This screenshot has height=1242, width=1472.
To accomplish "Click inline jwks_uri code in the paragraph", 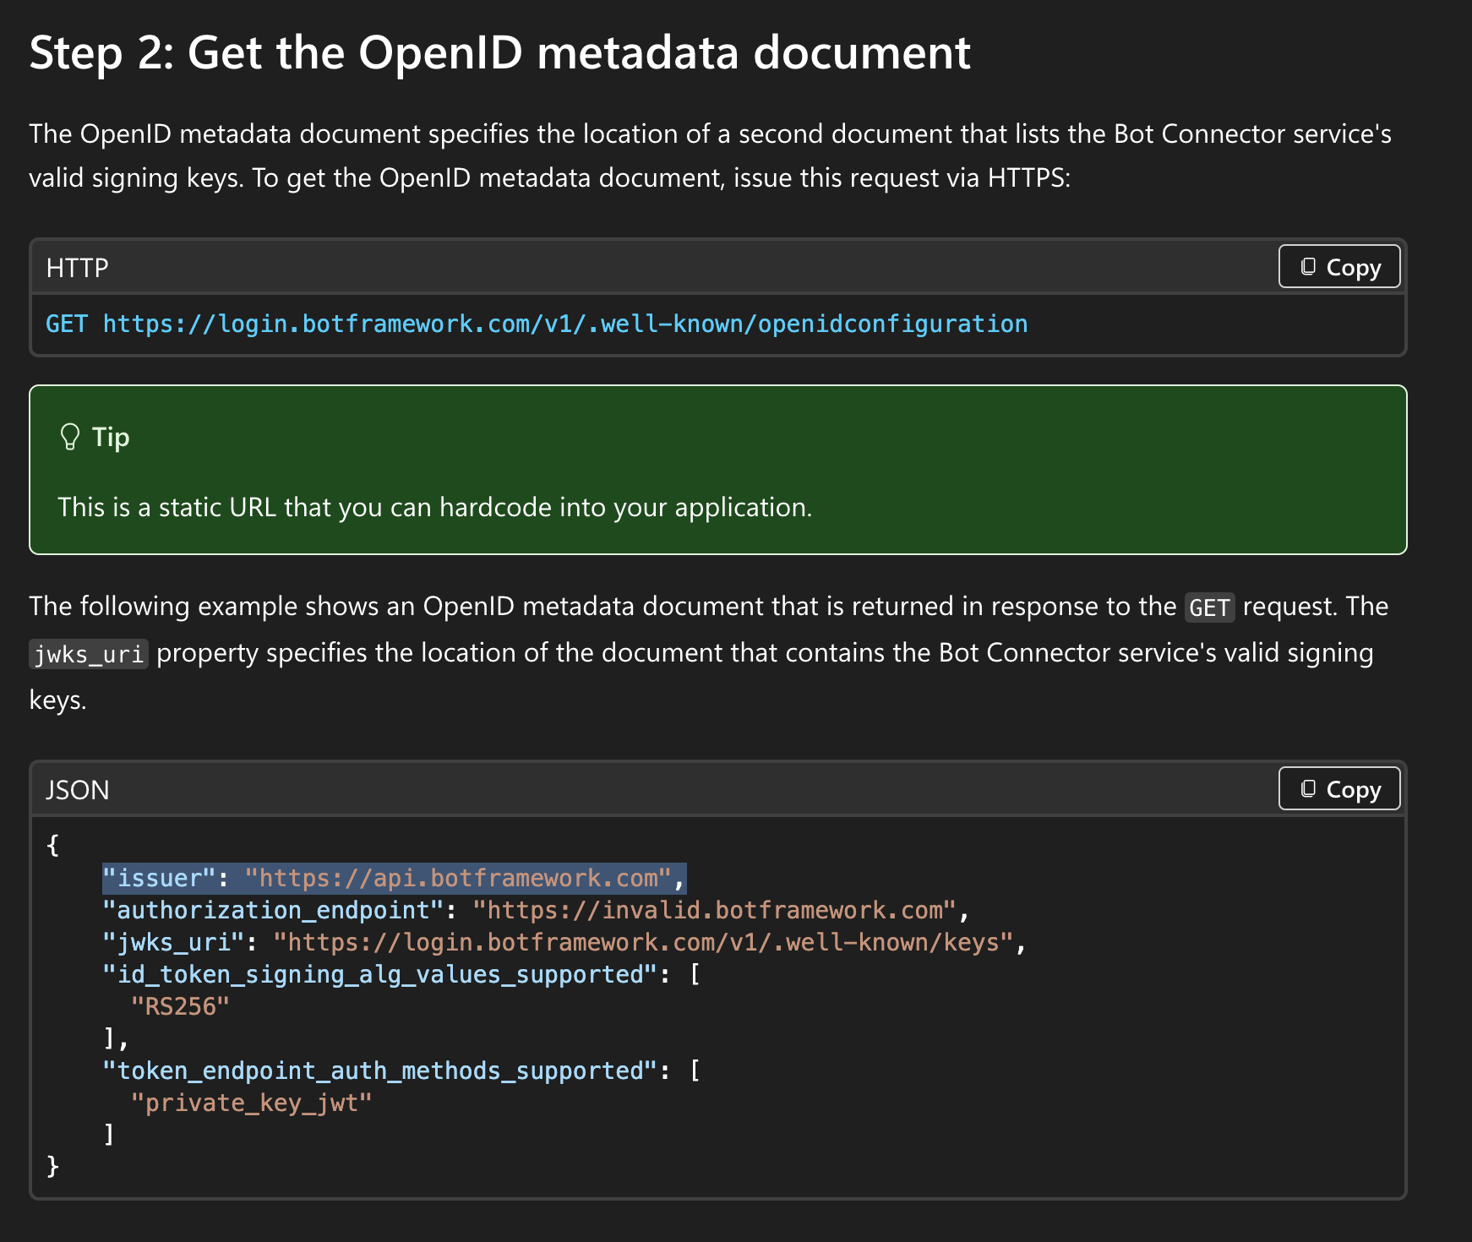I will [x=89, y=654].
